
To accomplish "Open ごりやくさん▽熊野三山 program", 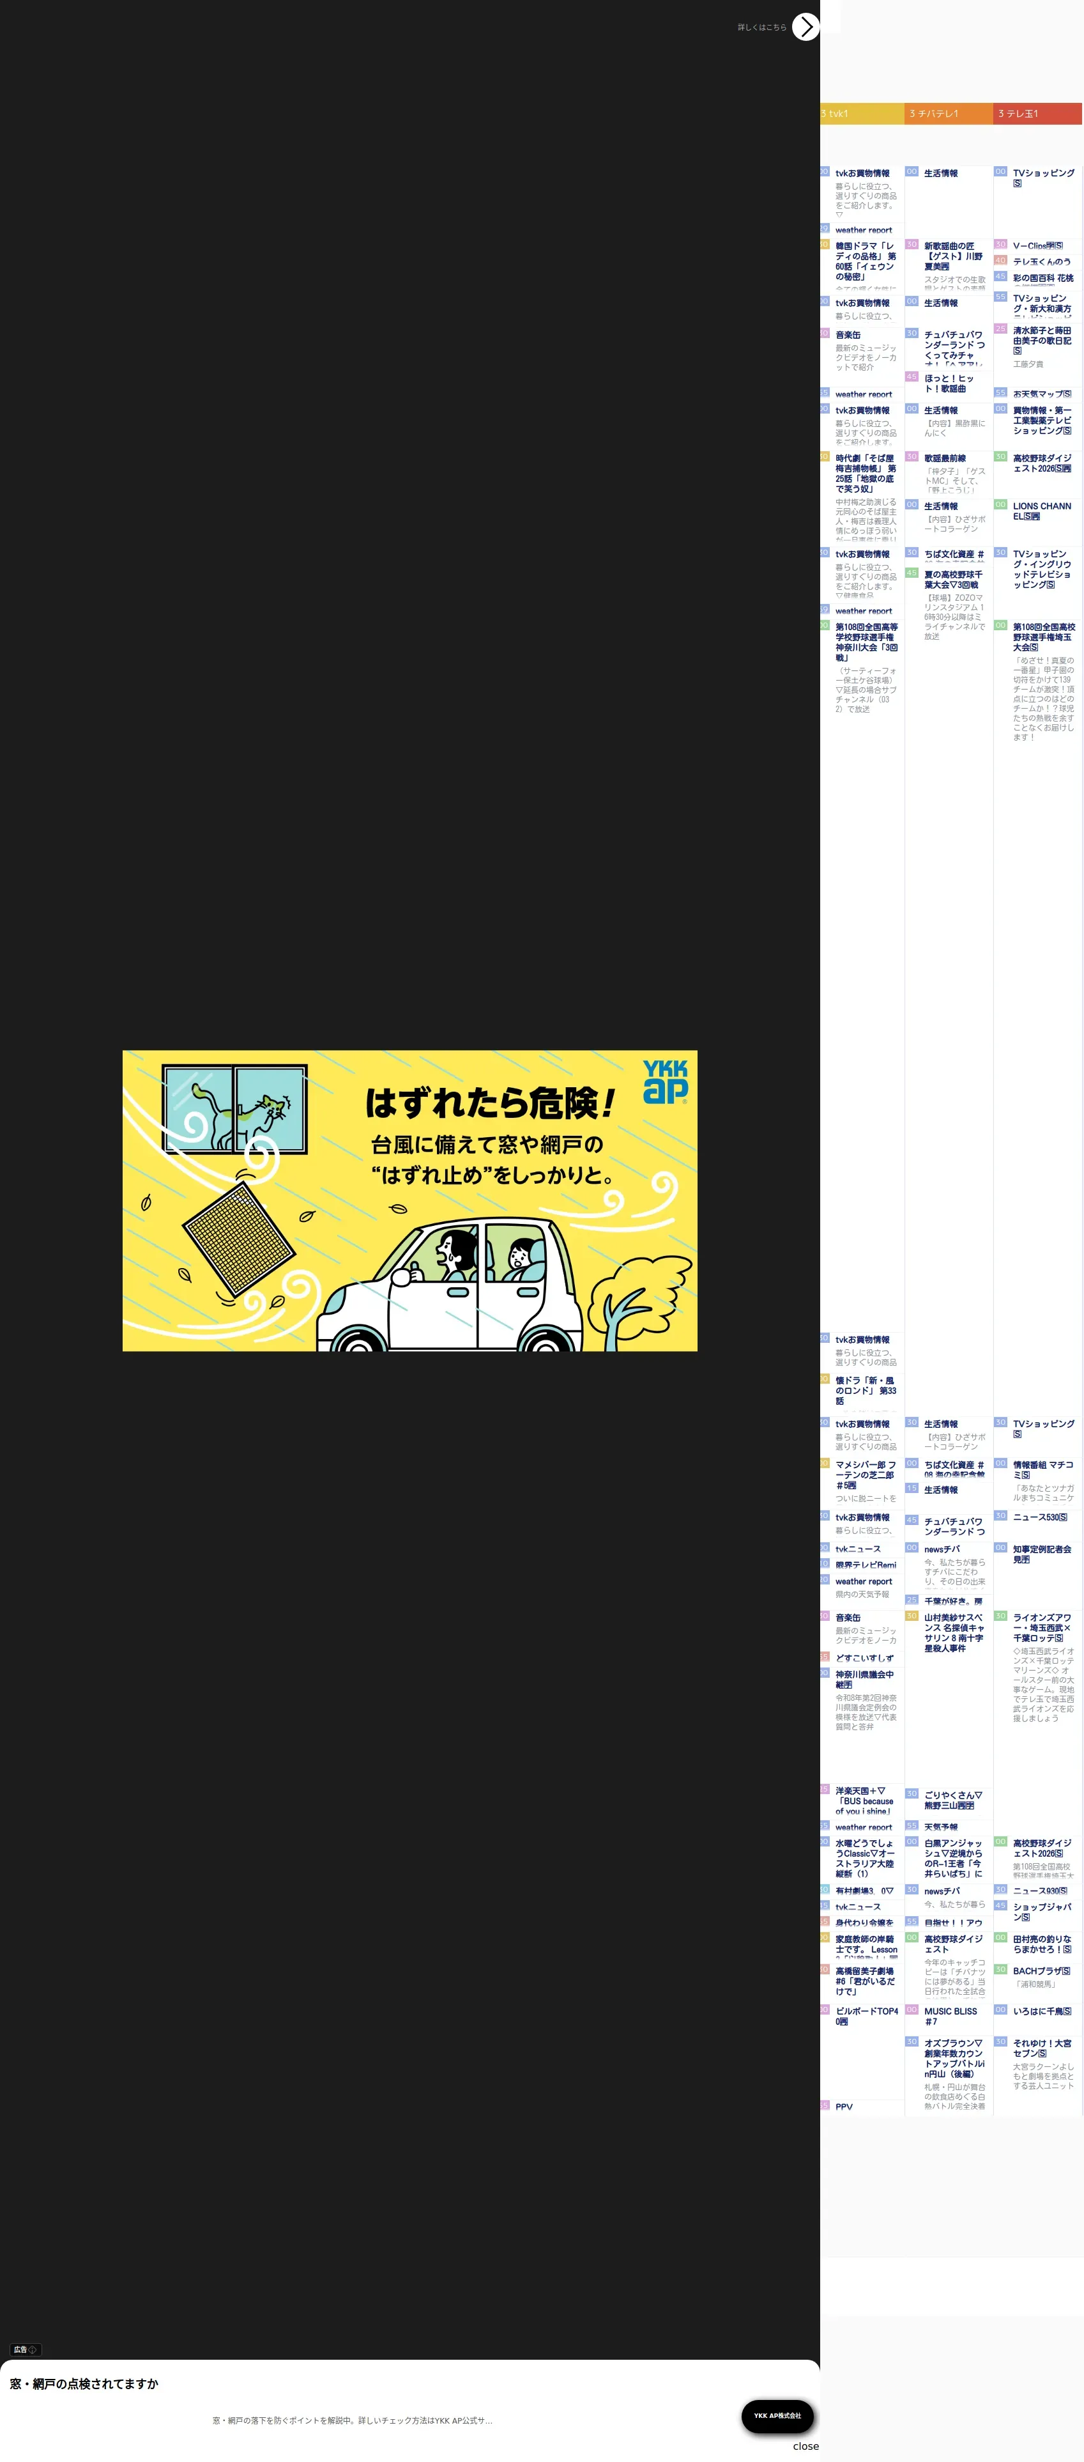I will (953, 1800).
